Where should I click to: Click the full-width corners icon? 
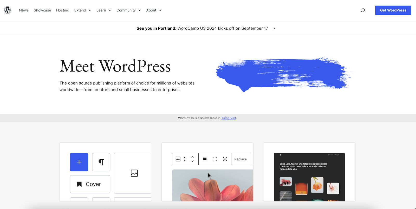[215, 159]
